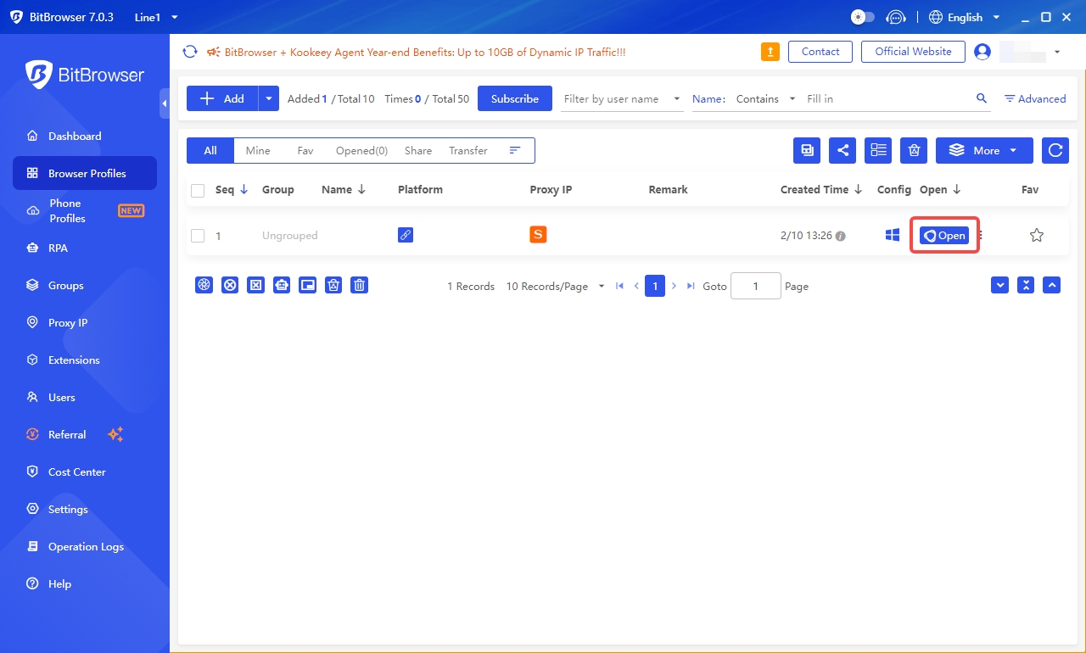This screenshot has height=653, width=1086.
Task: Click the Subscribe button
Action: click(x=514, y=99)
